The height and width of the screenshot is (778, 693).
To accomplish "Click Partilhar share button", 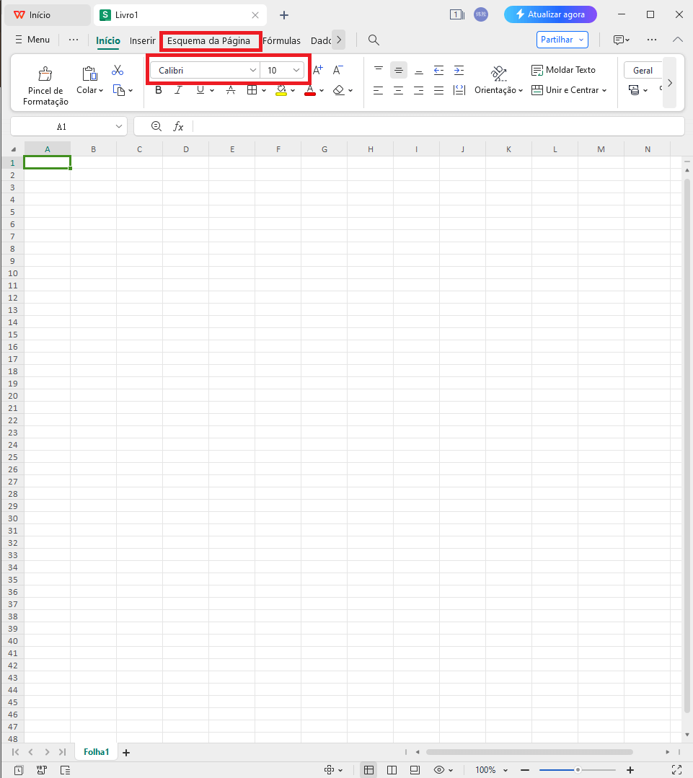I will coord(562,40).
